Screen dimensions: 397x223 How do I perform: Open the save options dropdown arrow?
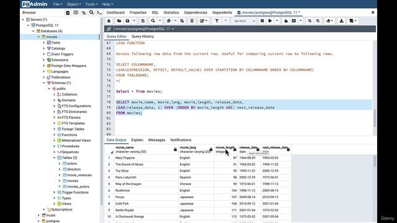[x=134, y=21]
